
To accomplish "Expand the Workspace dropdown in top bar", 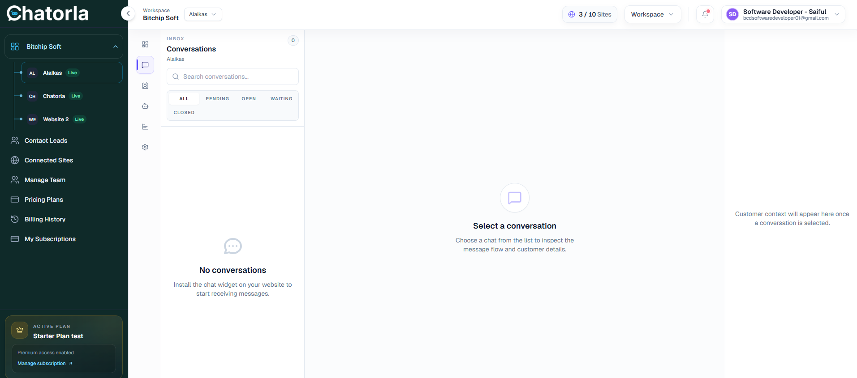I will coord(653,14).
